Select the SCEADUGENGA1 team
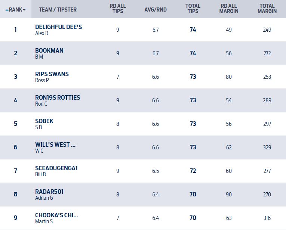286x230 pixels. point(56,168)
